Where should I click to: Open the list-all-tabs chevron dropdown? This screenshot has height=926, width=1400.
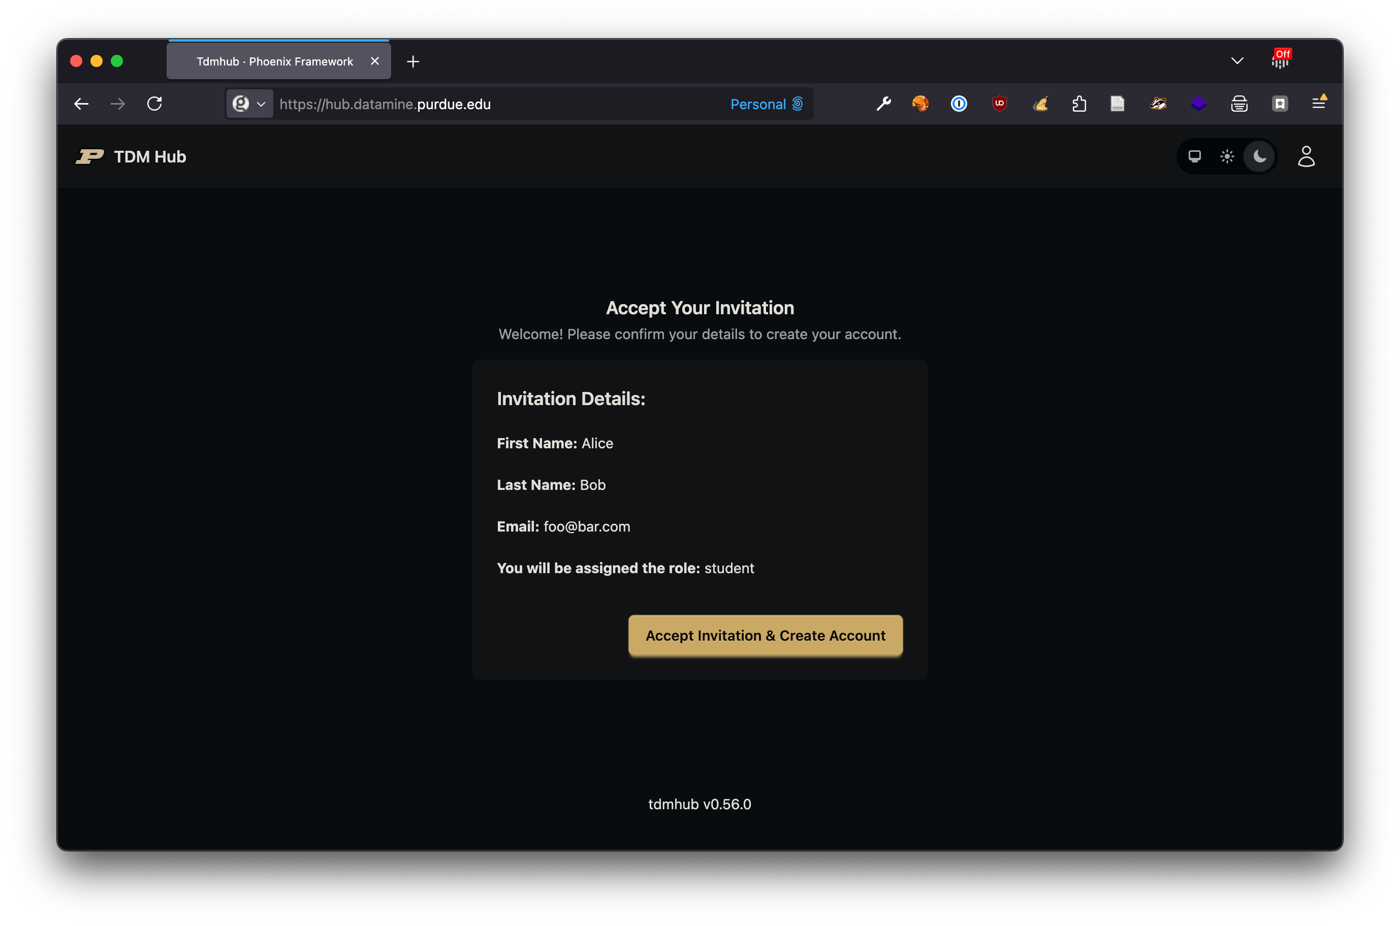tap(1237, 61)
